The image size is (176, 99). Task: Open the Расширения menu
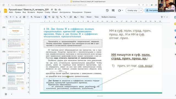point(77,12)
